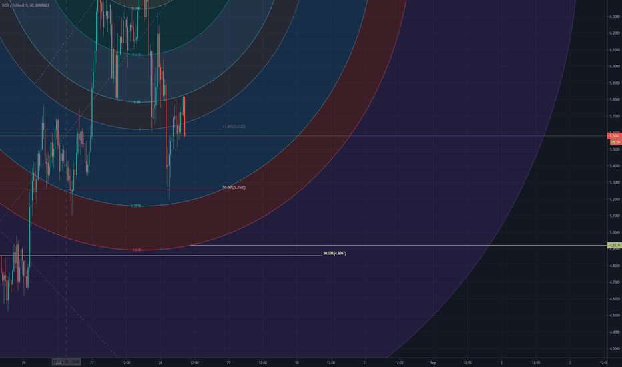The image size is (622, 367).
Task: Click the 4.6000 price axis label
Action: pos(615,299)
